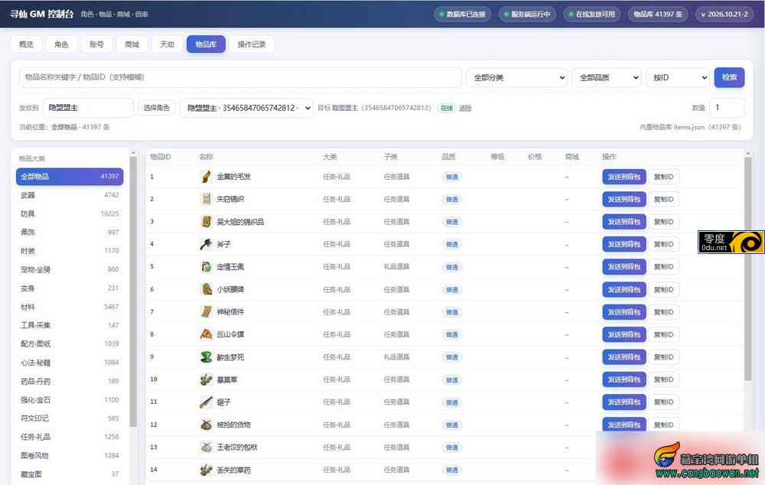Select the 佩饰 category
765x485 pixels.
70,233
